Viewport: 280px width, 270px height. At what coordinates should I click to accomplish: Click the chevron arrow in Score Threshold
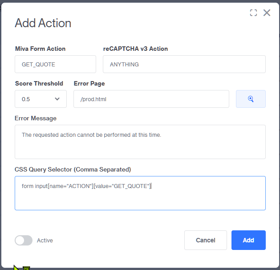click(57, 99)
